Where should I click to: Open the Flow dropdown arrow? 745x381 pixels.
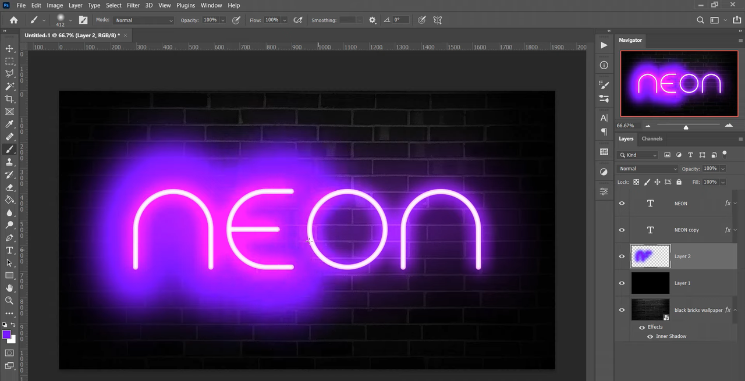click(284, 20)
